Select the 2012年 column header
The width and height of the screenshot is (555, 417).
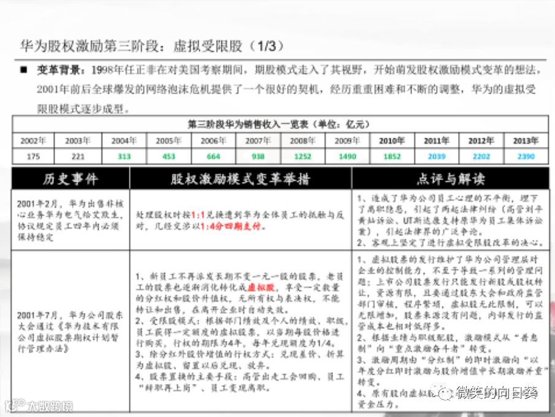pos(481,141)
